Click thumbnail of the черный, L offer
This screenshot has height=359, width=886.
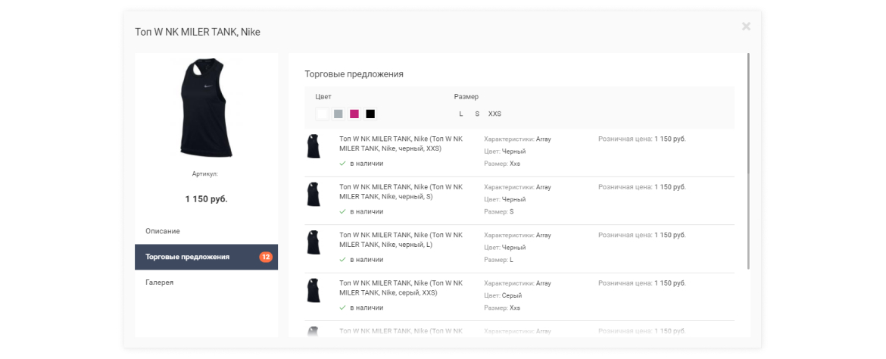314,242
